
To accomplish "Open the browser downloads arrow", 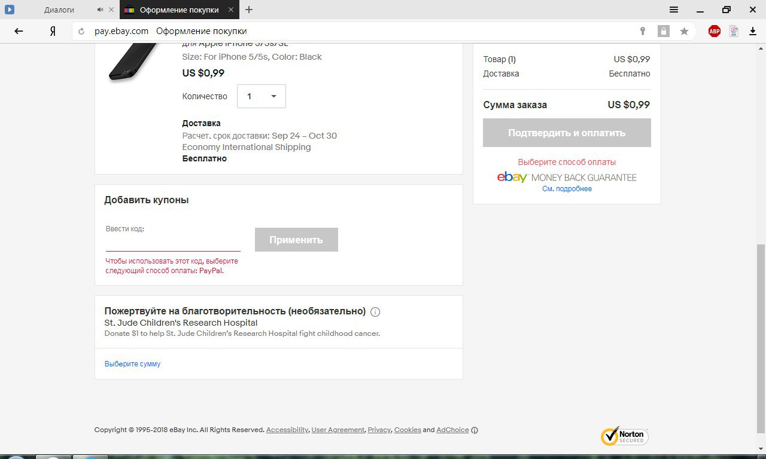I will (753, 31).
